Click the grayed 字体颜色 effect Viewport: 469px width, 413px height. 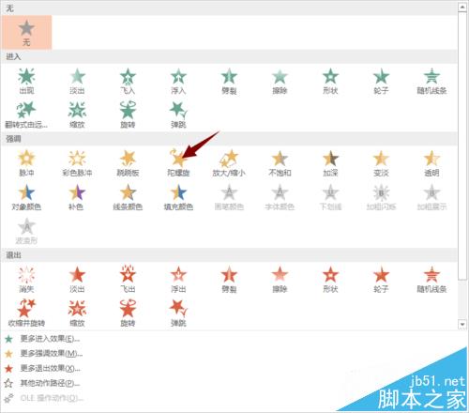[280, 197]
